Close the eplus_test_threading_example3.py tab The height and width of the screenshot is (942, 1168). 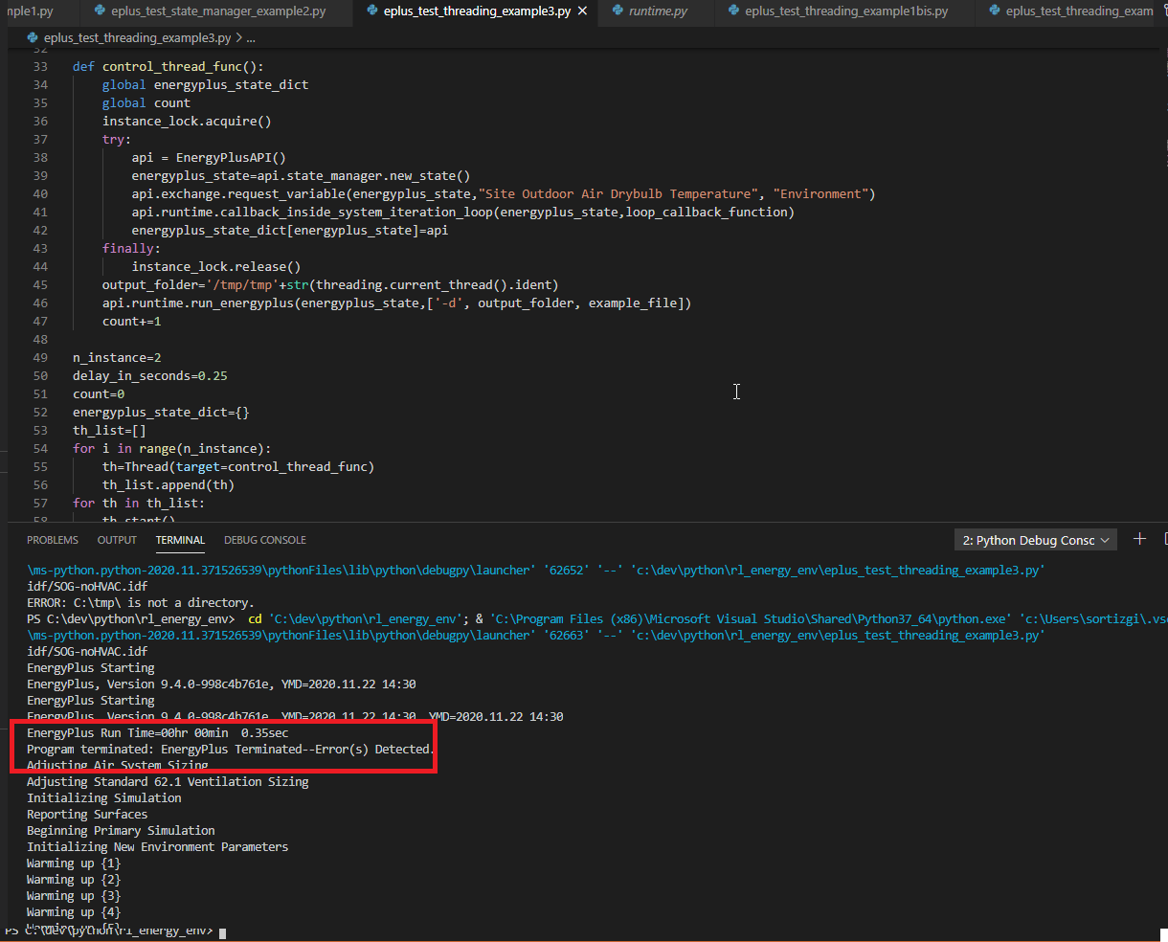pos(582,11)
